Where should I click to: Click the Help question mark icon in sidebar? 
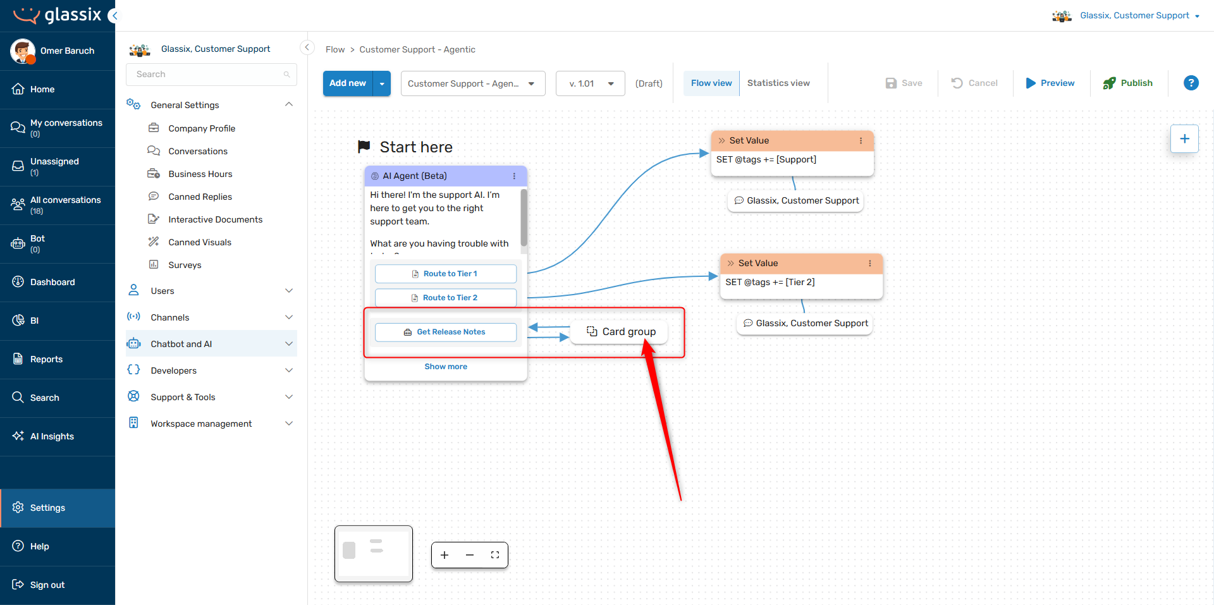(18, 546)
